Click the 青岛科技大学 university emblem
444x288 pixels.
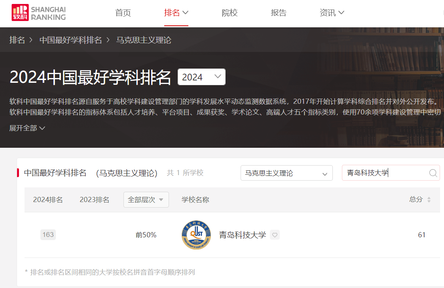pyautogui.click(x=196, y=235)
